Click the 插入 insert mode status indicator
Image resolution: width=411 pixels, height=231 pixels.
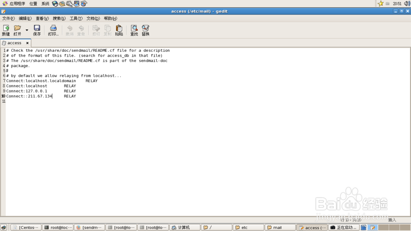[x=392, y=220]
